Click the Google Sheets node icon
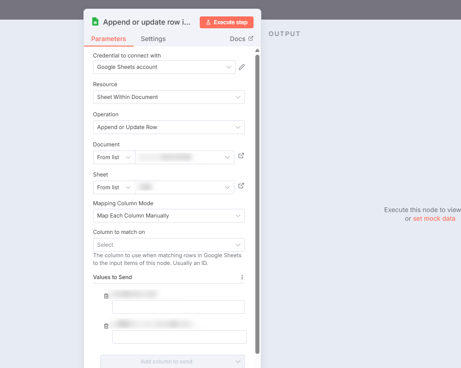 pos(95,22)
